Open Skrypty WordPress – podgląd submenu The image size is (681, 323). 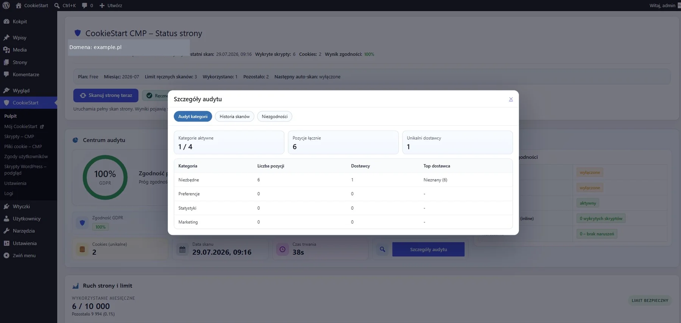coord(25,170)
